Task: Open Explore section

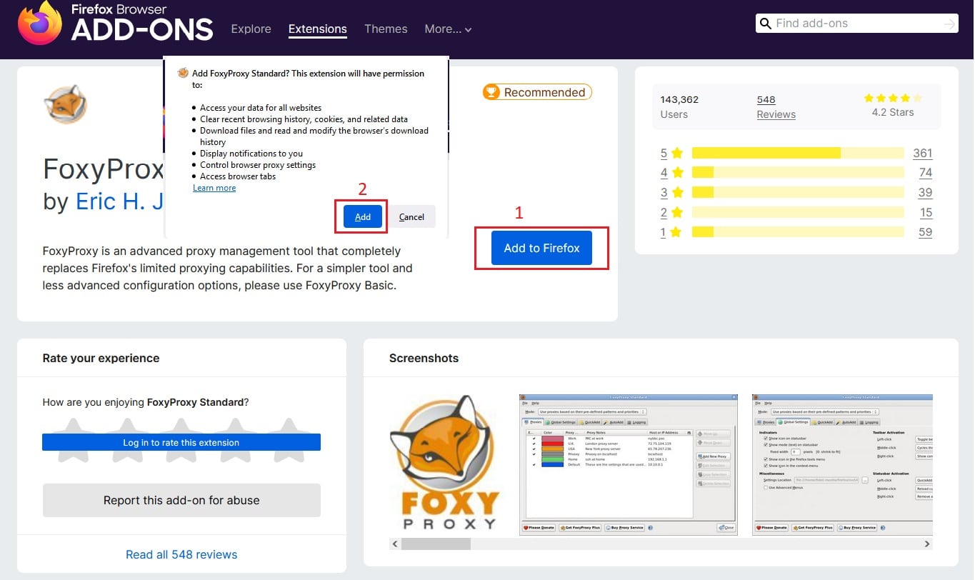Action: click(x=251, y=29)
